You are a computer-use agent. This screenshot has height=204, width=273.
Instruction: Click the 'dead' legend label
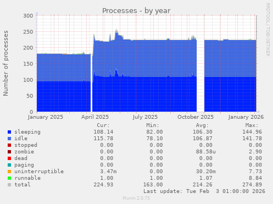point(21,158)
